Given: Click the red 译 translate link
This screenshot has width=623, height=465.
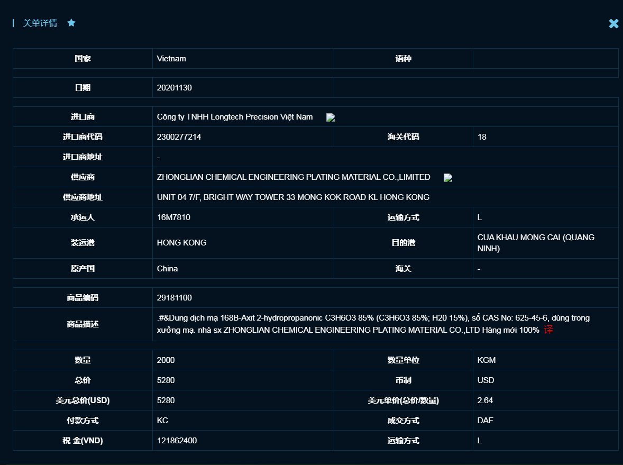Looking at the screenshot, I should coord(548,330).
